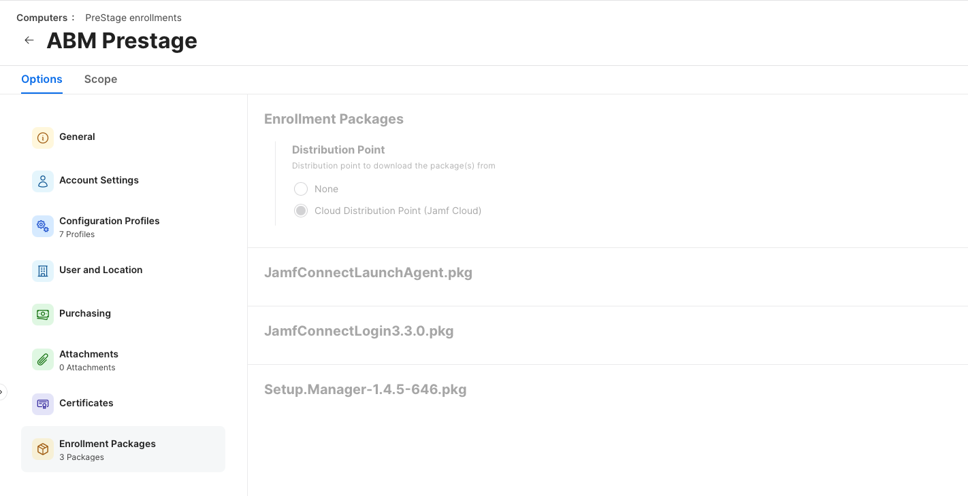The height and width of the screenshot is (496, 968).
Task: Expand the Setup.Manager-1.4.5-646.pkg section
Action: point(366,389)
